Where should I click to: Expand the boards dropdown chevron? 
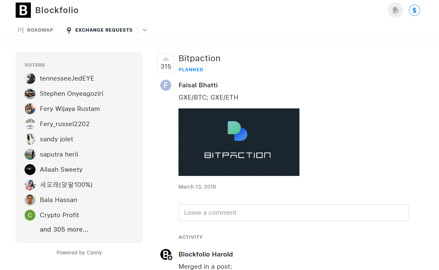coord(145,30)
